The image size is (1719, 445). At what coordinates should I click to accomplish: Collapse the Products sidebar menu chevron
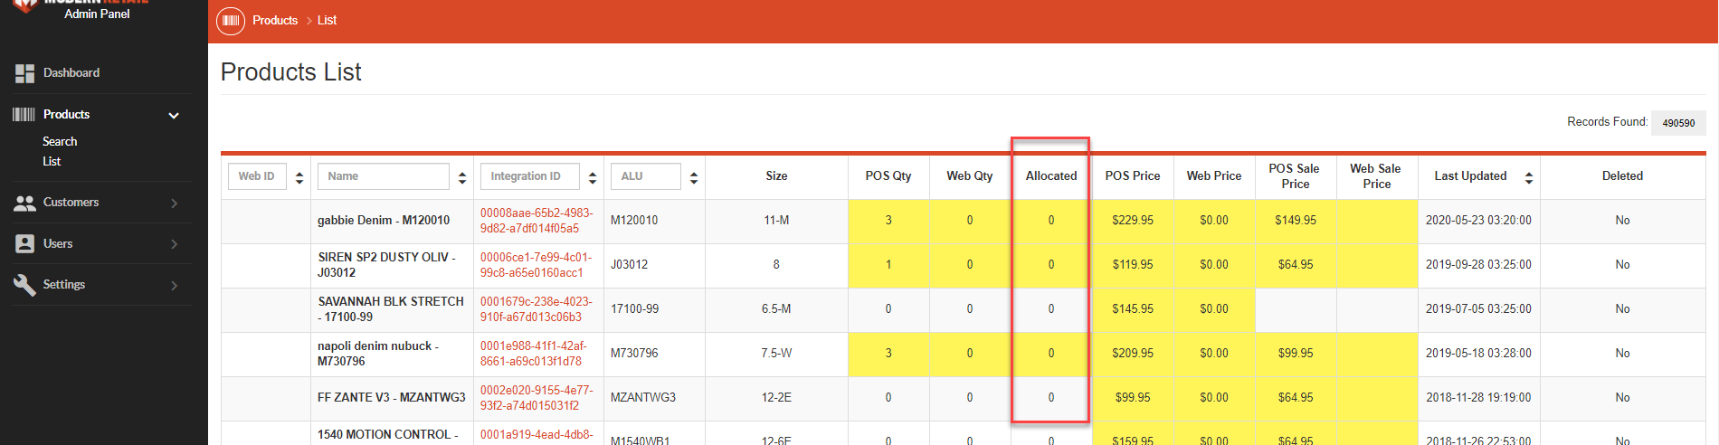(x=174, y=115)
